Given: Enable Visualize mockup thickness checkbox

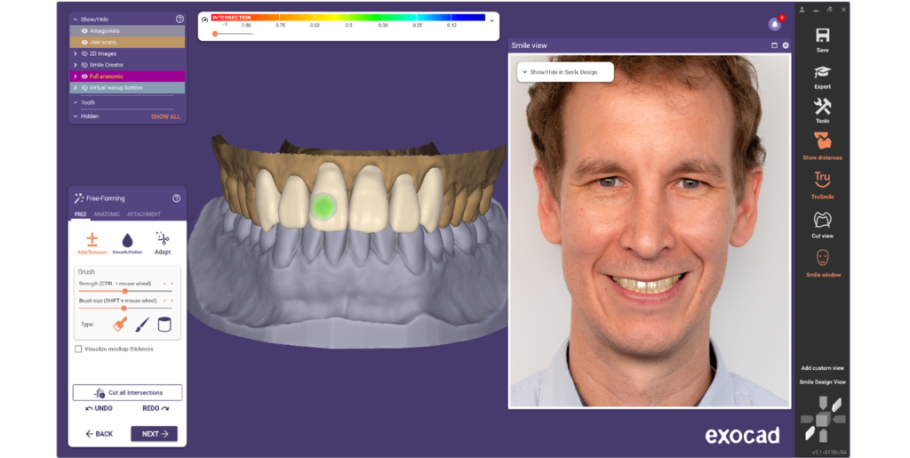Looking at the screenshot, I should point(78,349).
